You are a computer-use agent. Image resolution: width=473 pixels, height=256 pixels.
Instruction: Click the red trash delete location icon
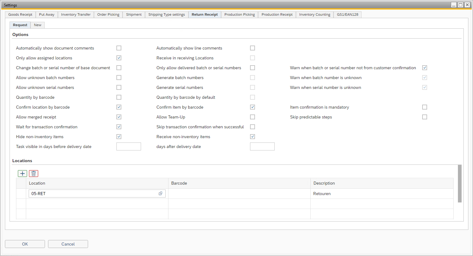click(x=34, y=174)
